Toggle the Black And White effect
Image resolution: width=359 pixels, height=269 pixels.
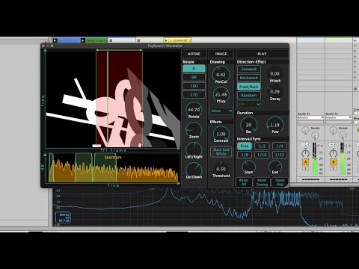pos(221,152)
